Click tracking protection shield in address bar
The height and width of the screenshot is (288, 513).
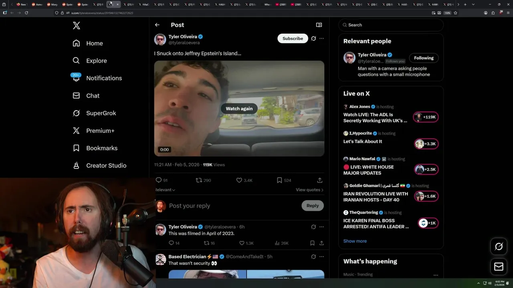point(57,13)
